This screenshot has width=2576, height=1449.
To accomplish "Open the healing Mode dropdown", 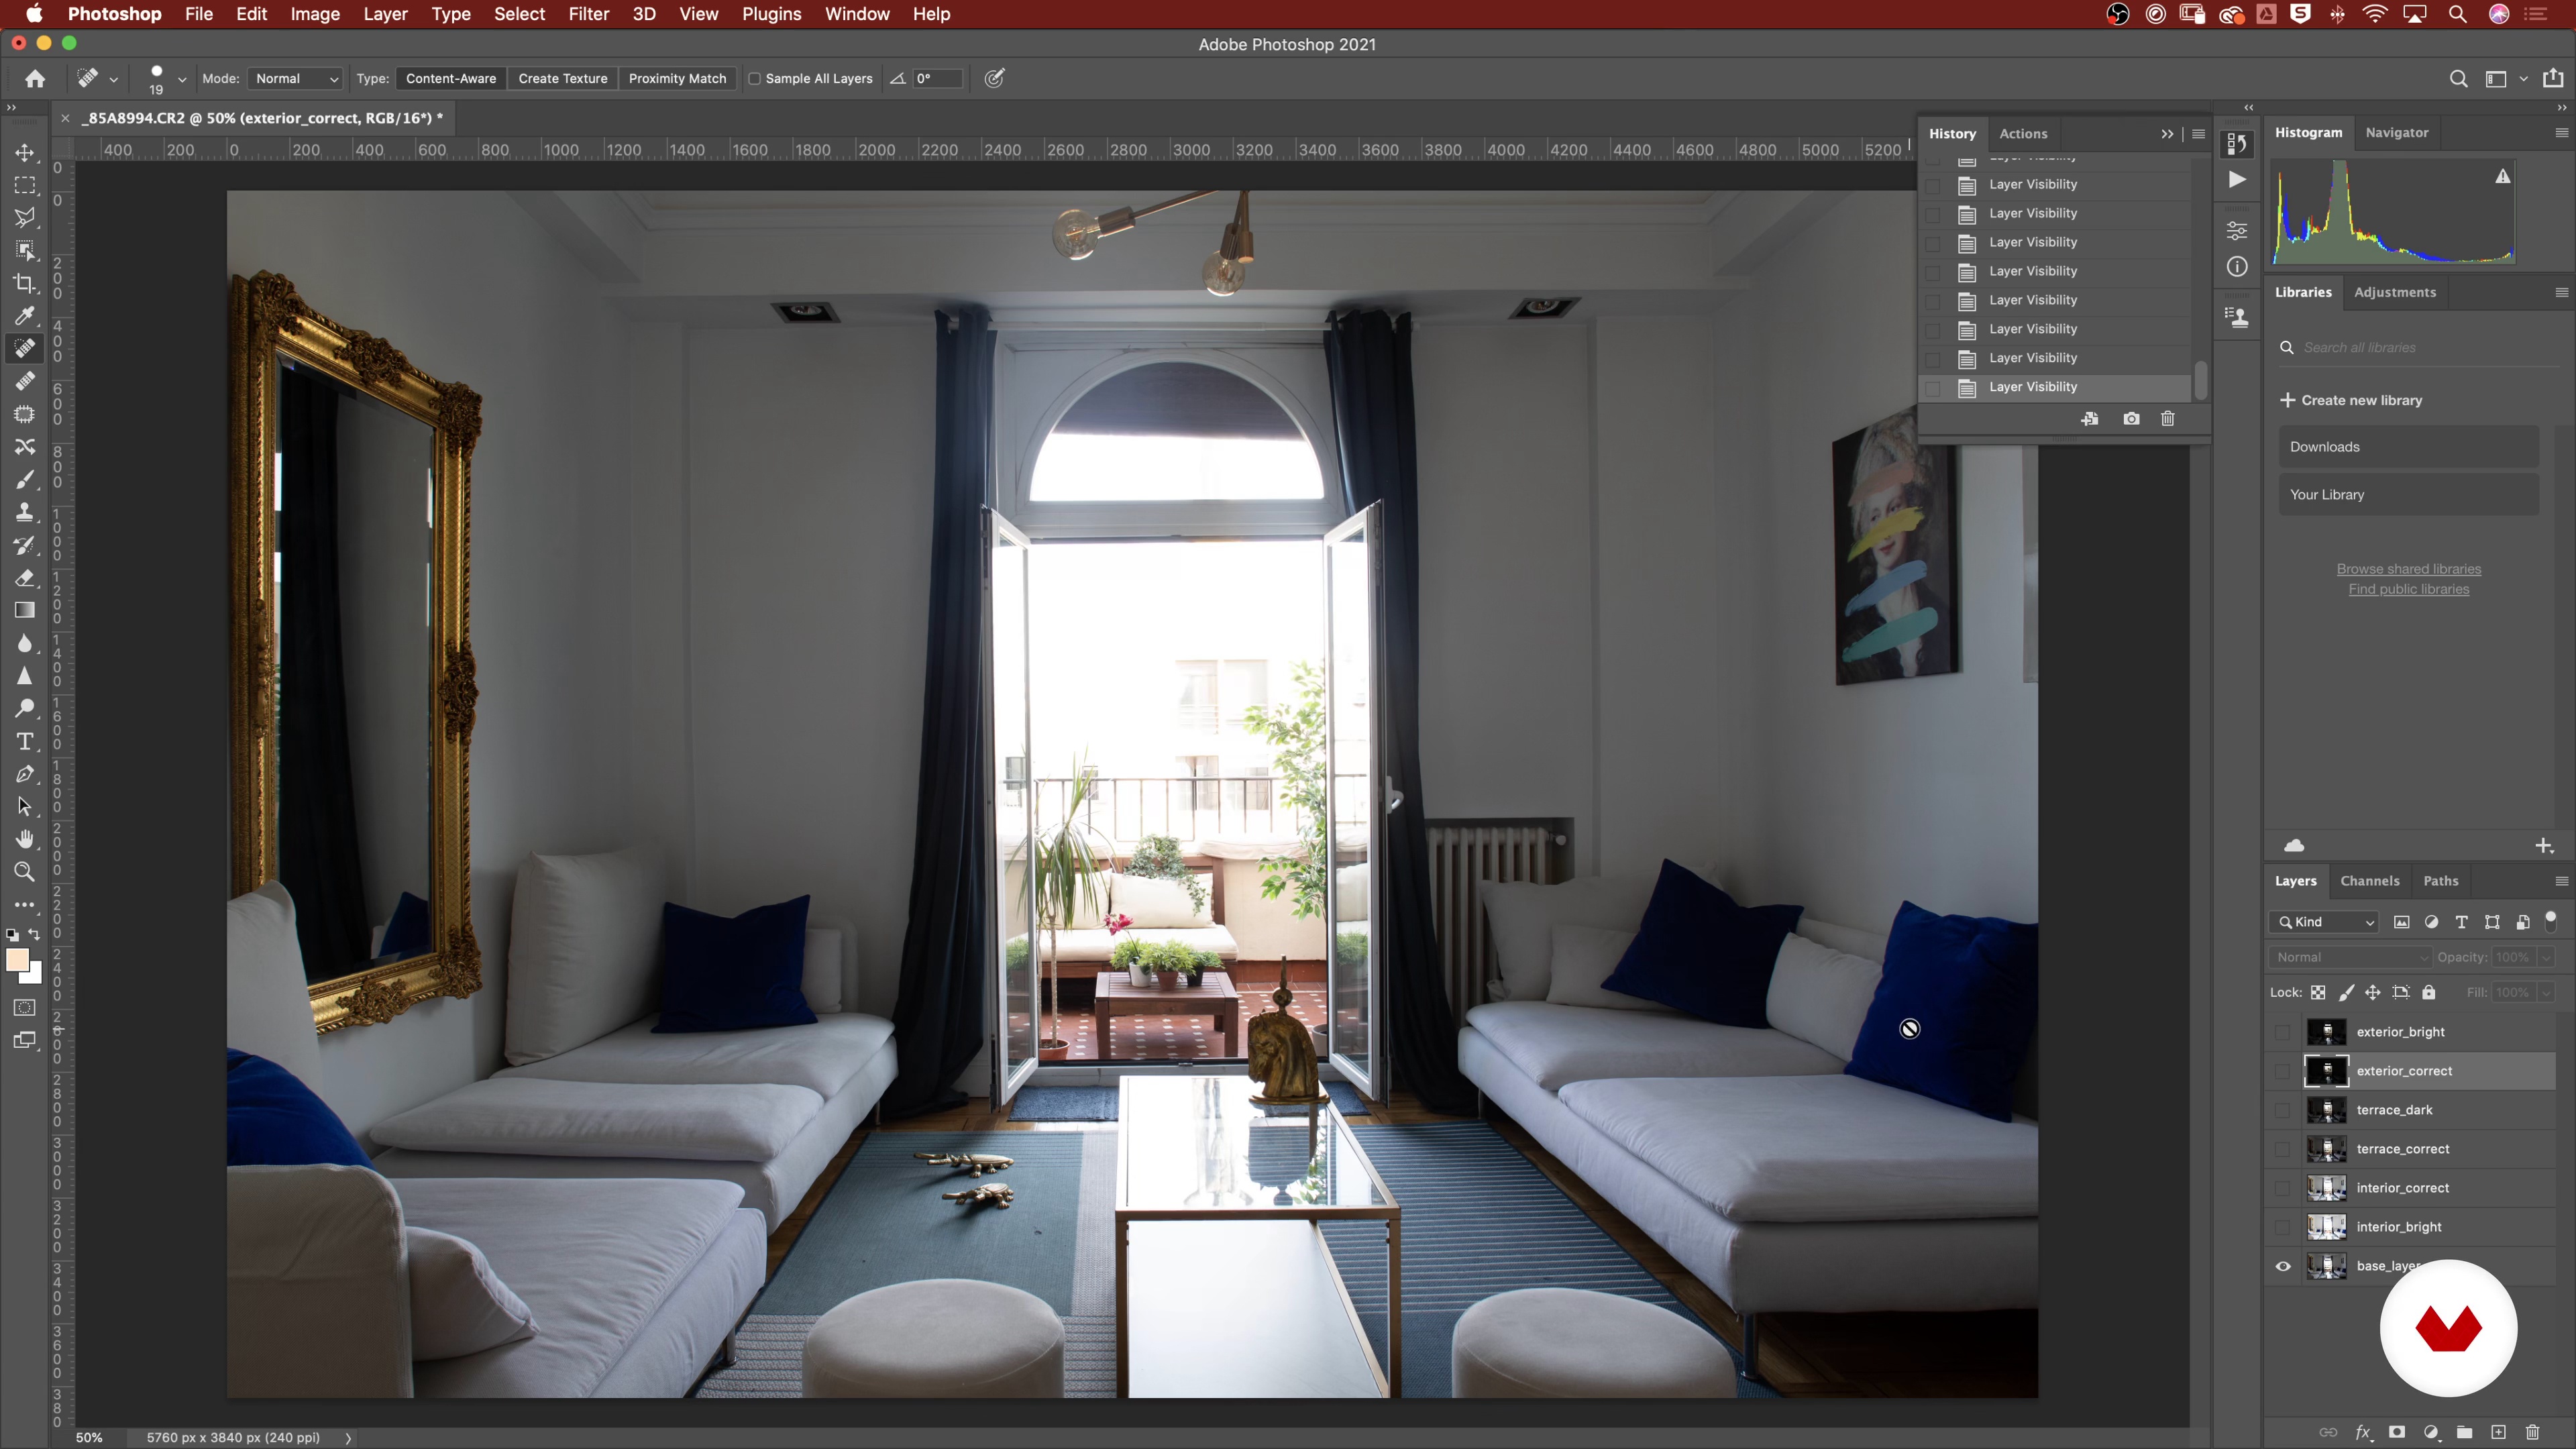I will 295,78.
